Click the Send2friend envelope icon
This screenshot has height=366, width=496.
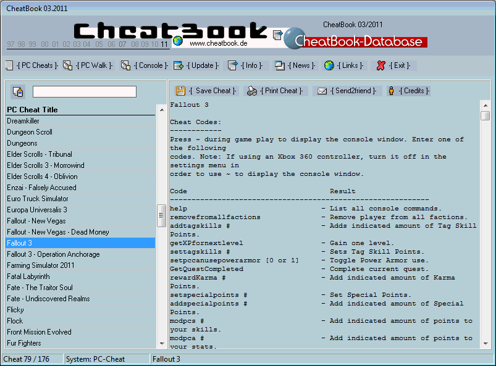tap(322, 91)
